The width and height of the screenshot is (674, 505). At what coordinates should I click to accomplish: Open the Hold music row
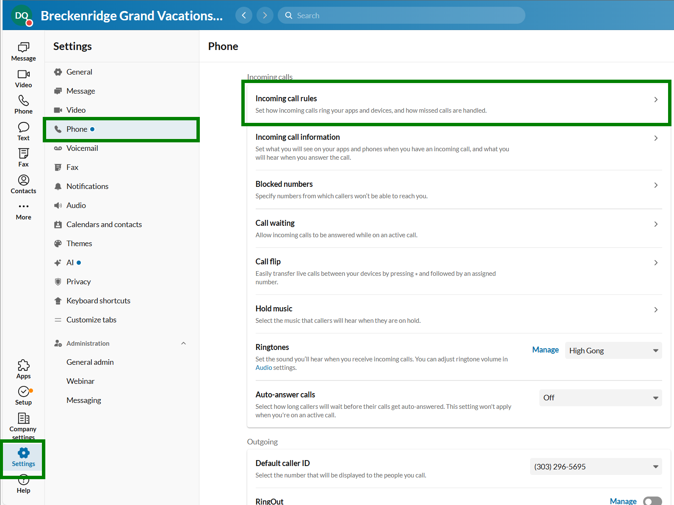[459, 314]
